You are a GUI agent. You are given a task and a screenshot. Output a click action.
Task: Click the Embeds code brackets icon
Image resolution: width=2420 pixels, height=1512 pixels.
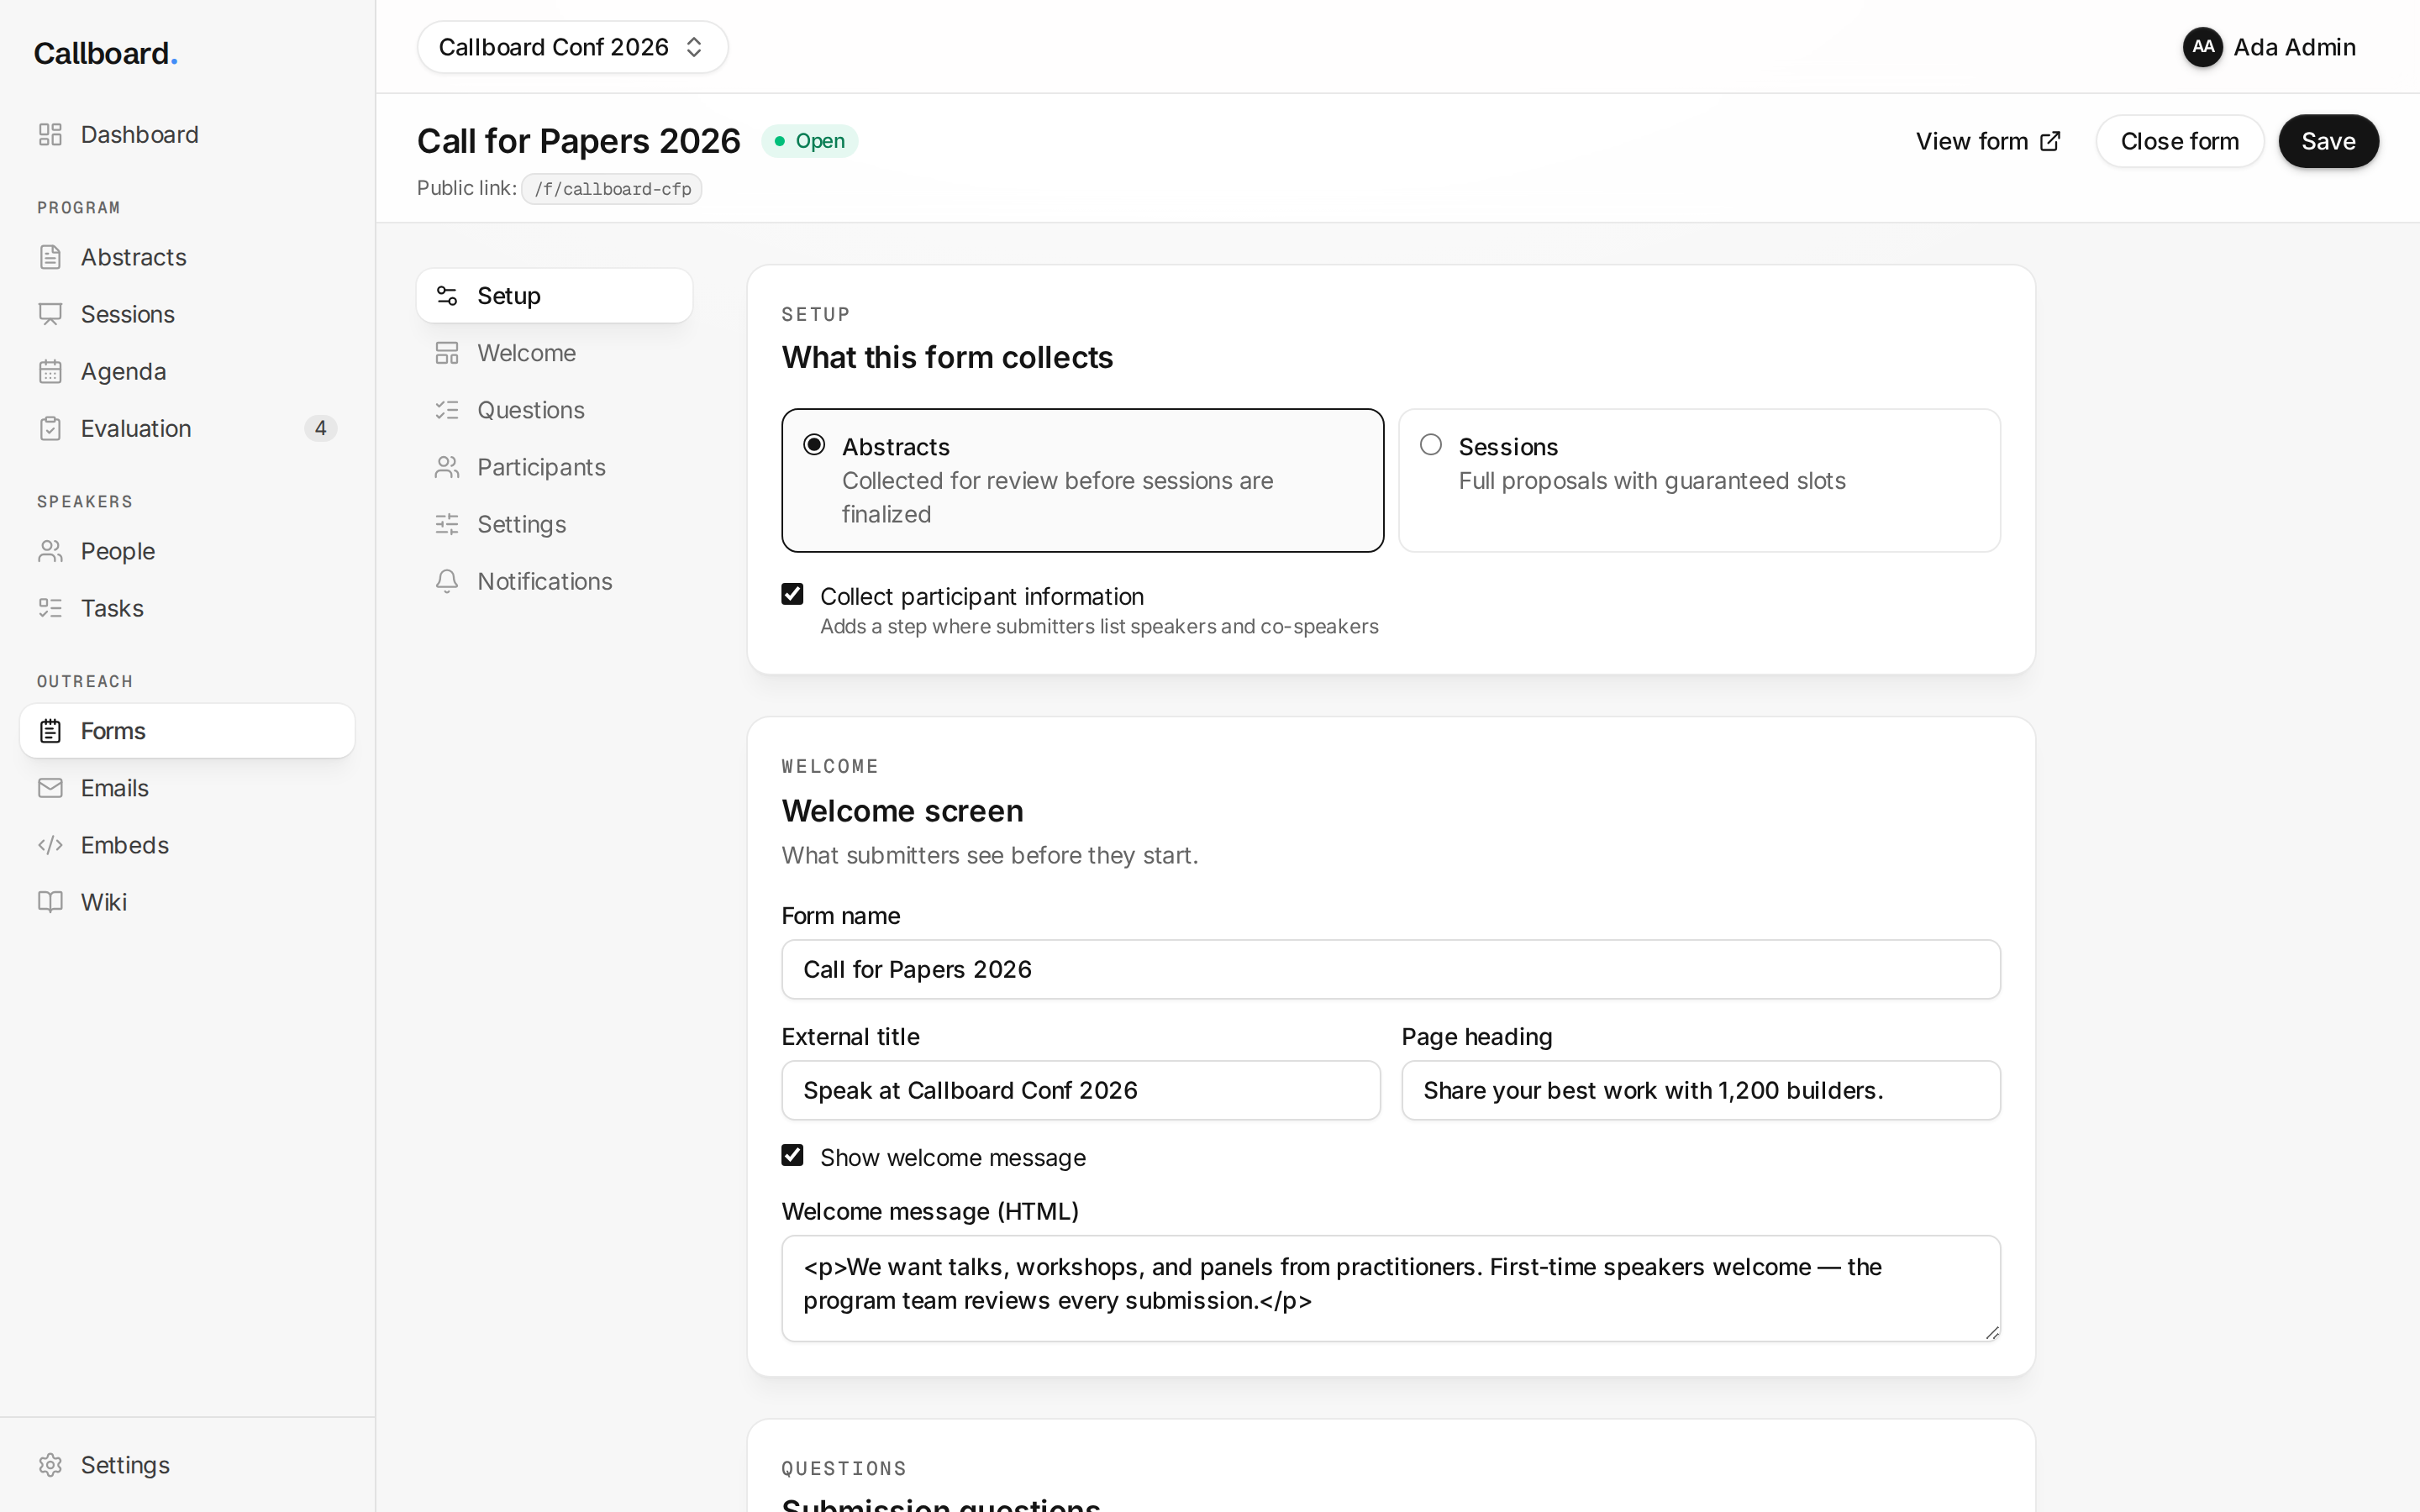[x=50, y=845]
